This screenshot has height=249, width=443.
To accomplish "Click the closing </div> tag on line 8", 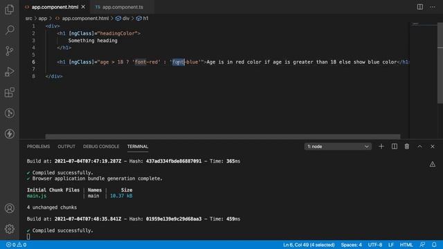I will pyautogui.click(x=54, y=76).
